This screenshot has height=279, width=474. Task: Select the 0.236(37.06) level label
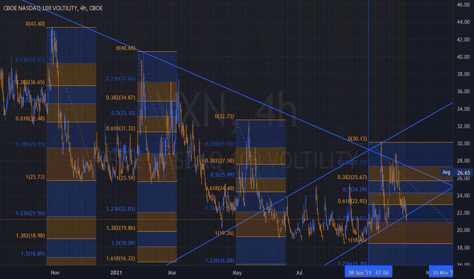pyautogui.click(x=121, y=79)
